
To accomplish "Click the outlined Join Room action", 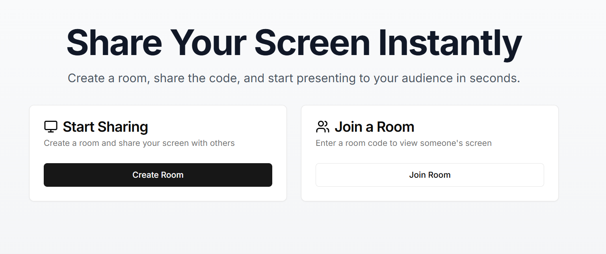I will pos(429,175).
